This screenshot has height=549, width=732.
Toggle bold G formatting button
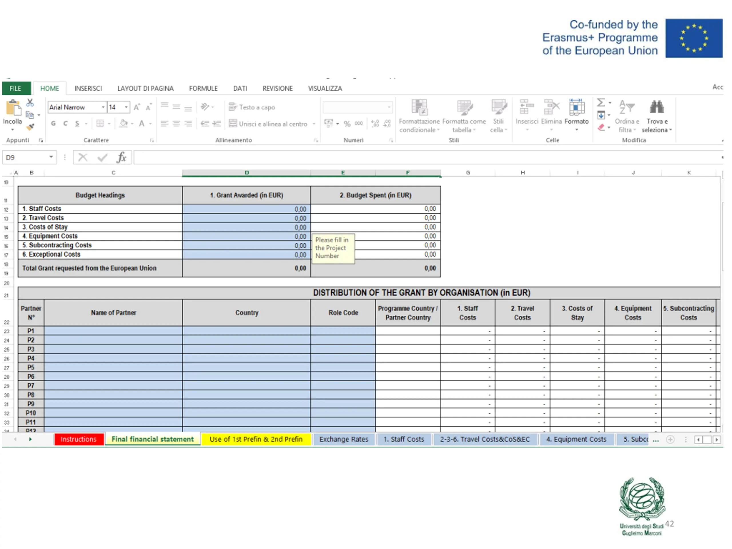[53, 124]
